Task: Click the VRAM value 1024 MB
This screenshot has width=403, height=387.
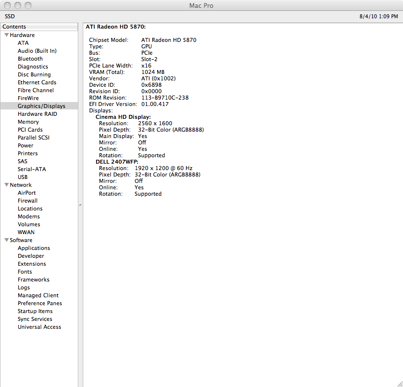Action: [x=153, y=72]
